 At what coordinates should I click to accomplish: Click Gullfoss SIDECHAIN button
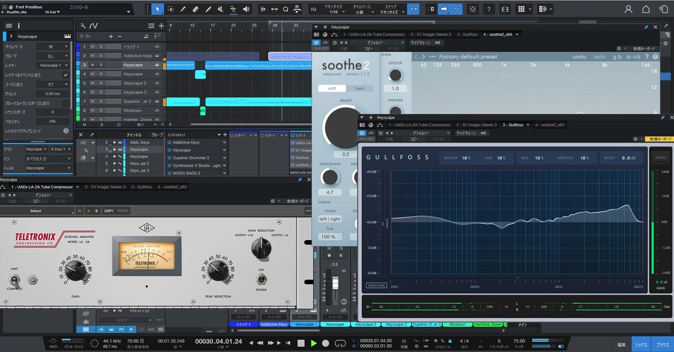pyautogui.click(x=376, y=286)
